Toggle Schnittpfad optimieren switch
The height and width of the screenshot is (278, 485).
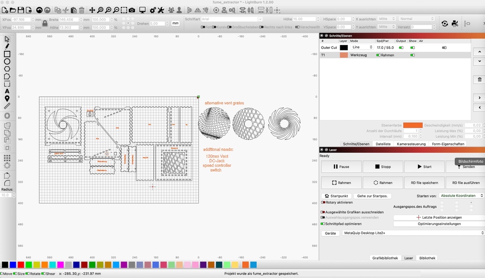[x=323, y=224]
